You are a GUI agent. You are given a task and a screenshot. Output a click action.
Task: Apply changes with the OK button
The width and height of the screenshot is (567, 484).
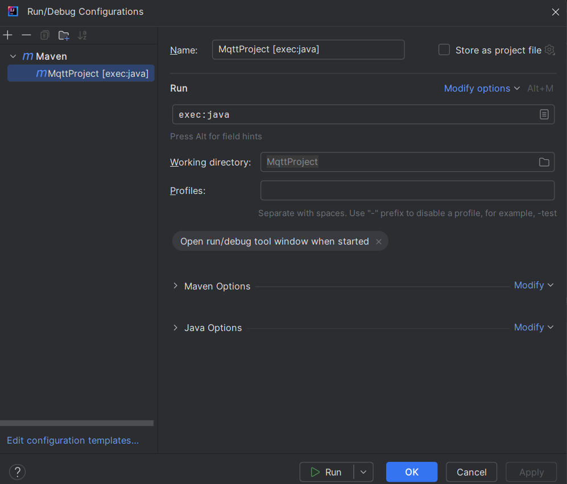coord(411,471)
